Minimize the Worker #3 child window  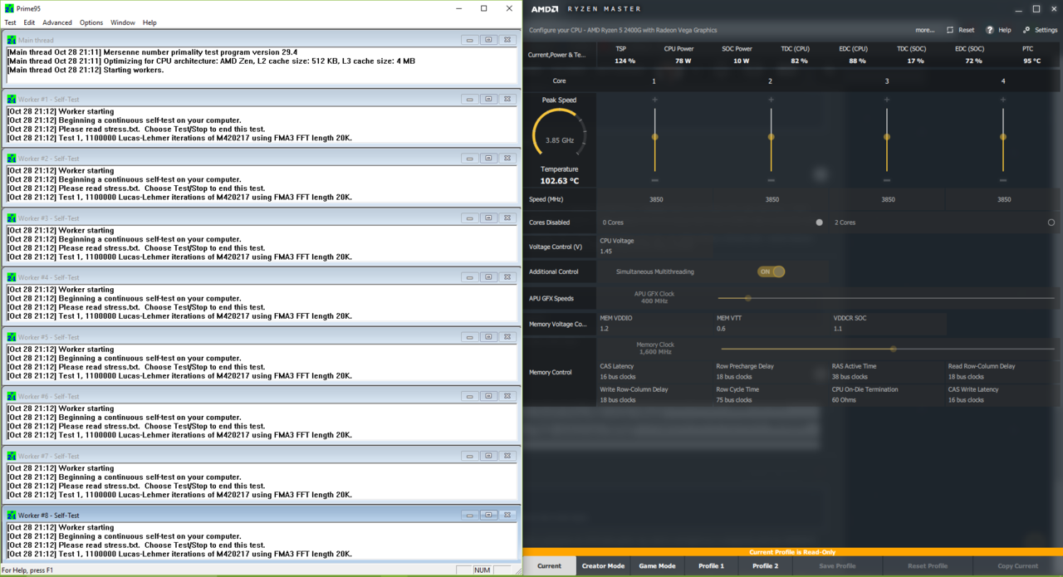[470, 218]
